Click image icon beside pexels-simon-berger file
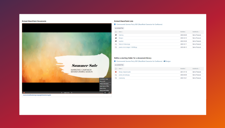225x128 pixels. pyautogui.click(x=116, y=47)
